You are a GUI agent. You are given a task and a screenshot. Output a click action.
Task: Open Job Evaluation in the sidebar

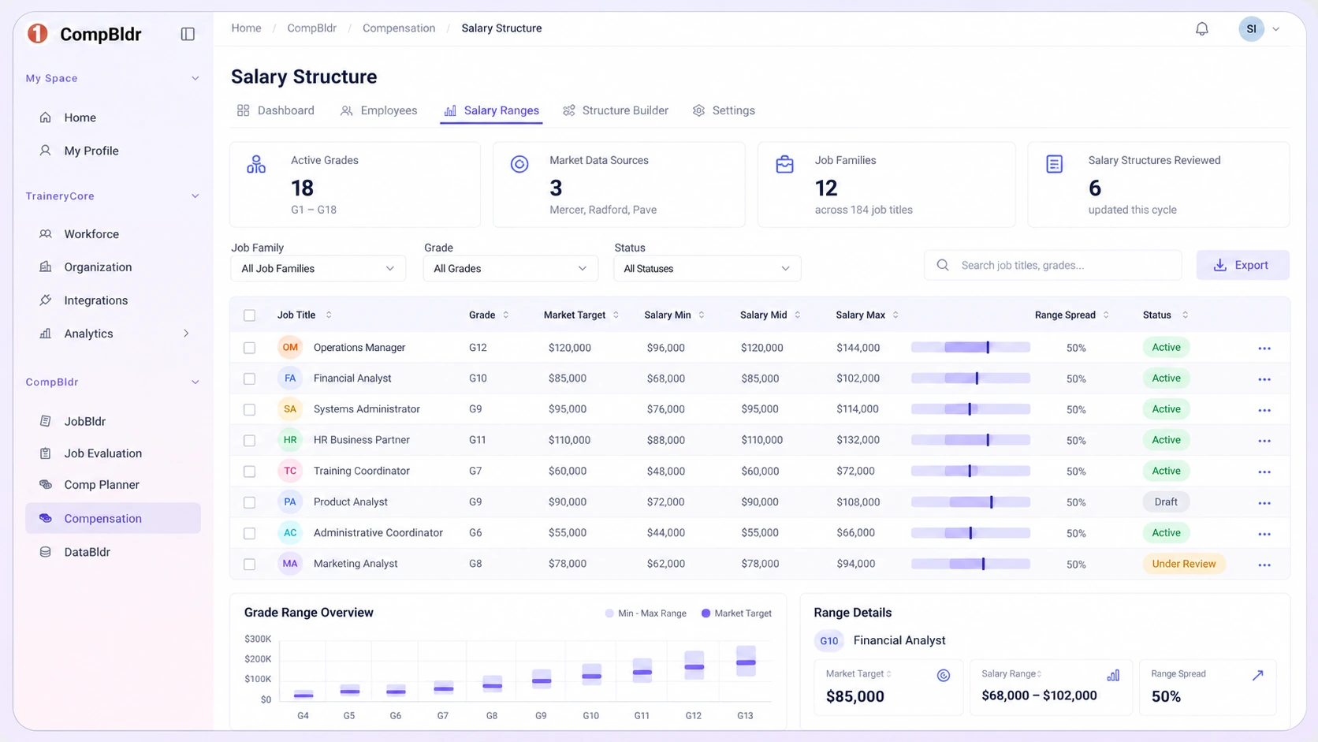click(103, 453)
